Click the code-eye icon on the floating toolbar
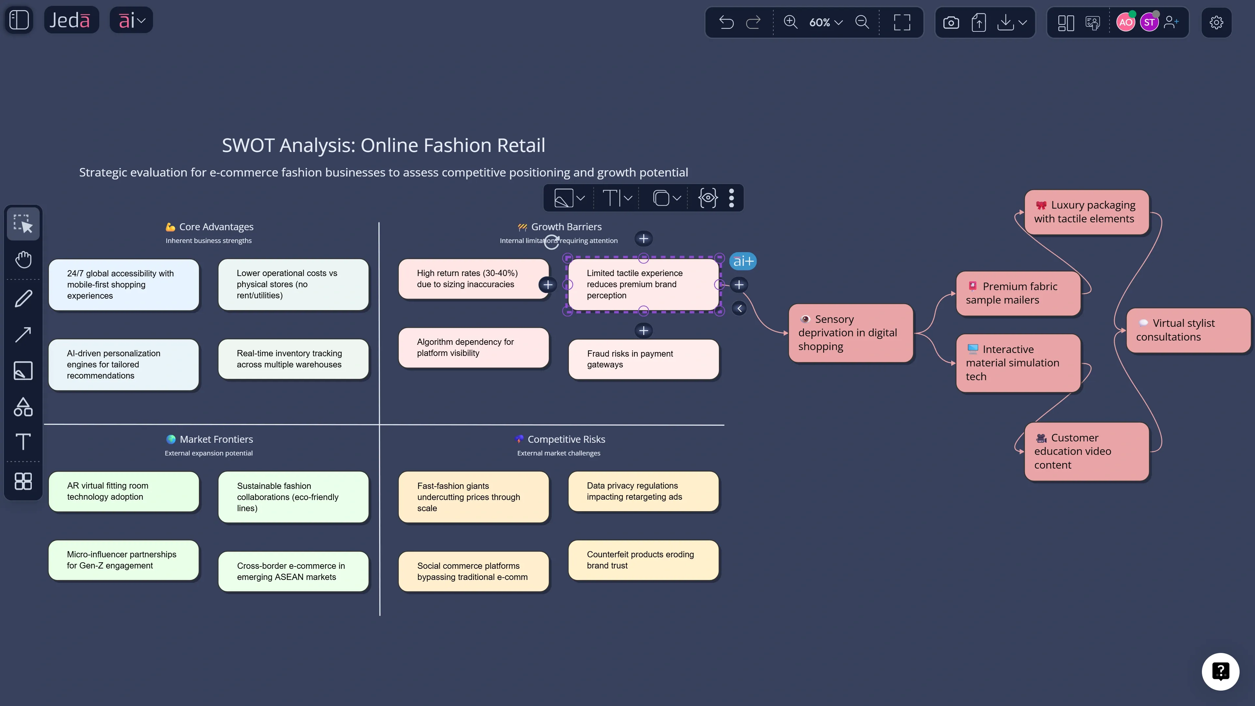Image resolution: width=1255 pixels, height=706 pixels. click(x=707, y=198)
